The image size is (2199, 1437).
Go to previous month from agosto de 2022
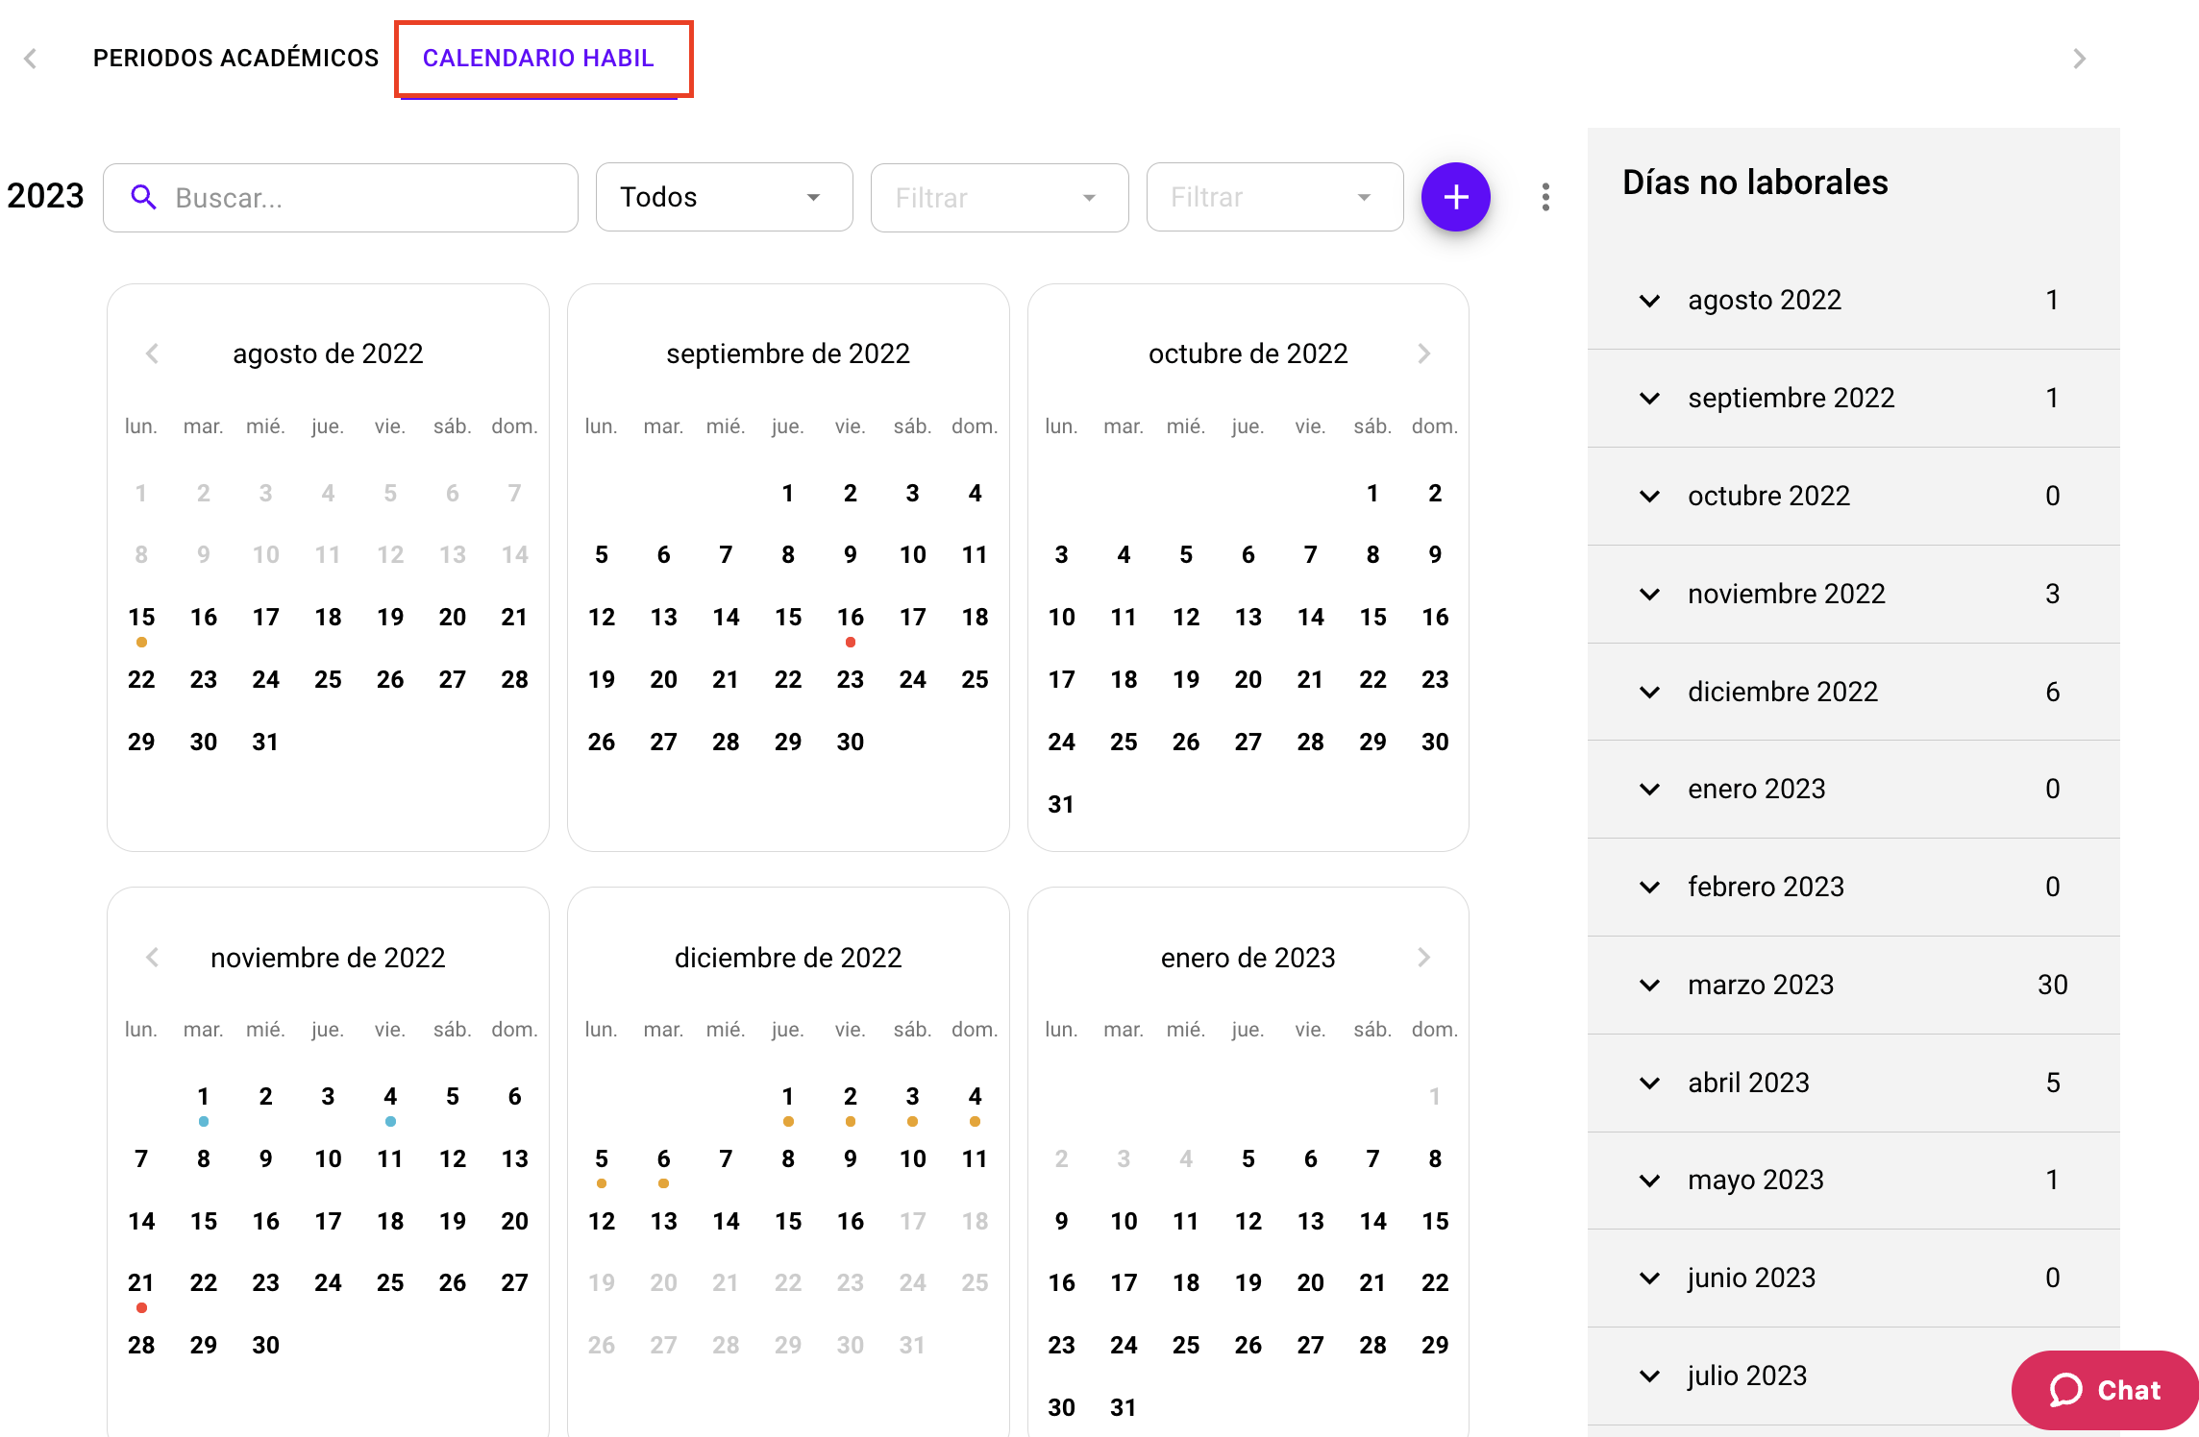[152, 353]
